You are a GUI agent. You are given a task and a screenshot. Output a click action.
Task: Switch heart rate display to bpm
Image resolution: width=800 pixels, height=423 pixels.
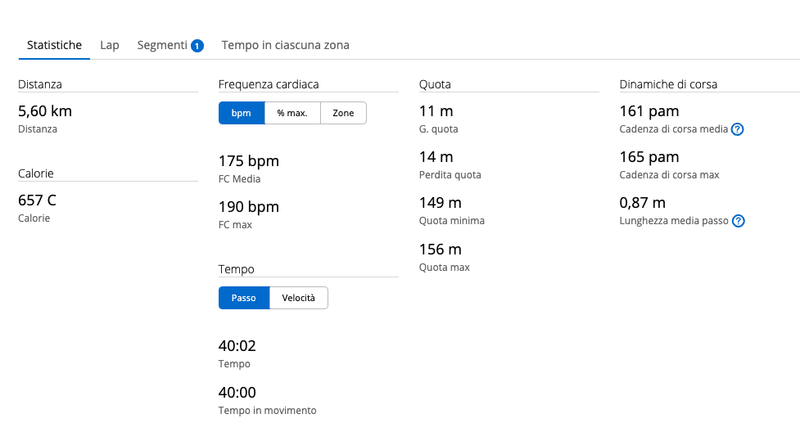[x=241, y=113]
